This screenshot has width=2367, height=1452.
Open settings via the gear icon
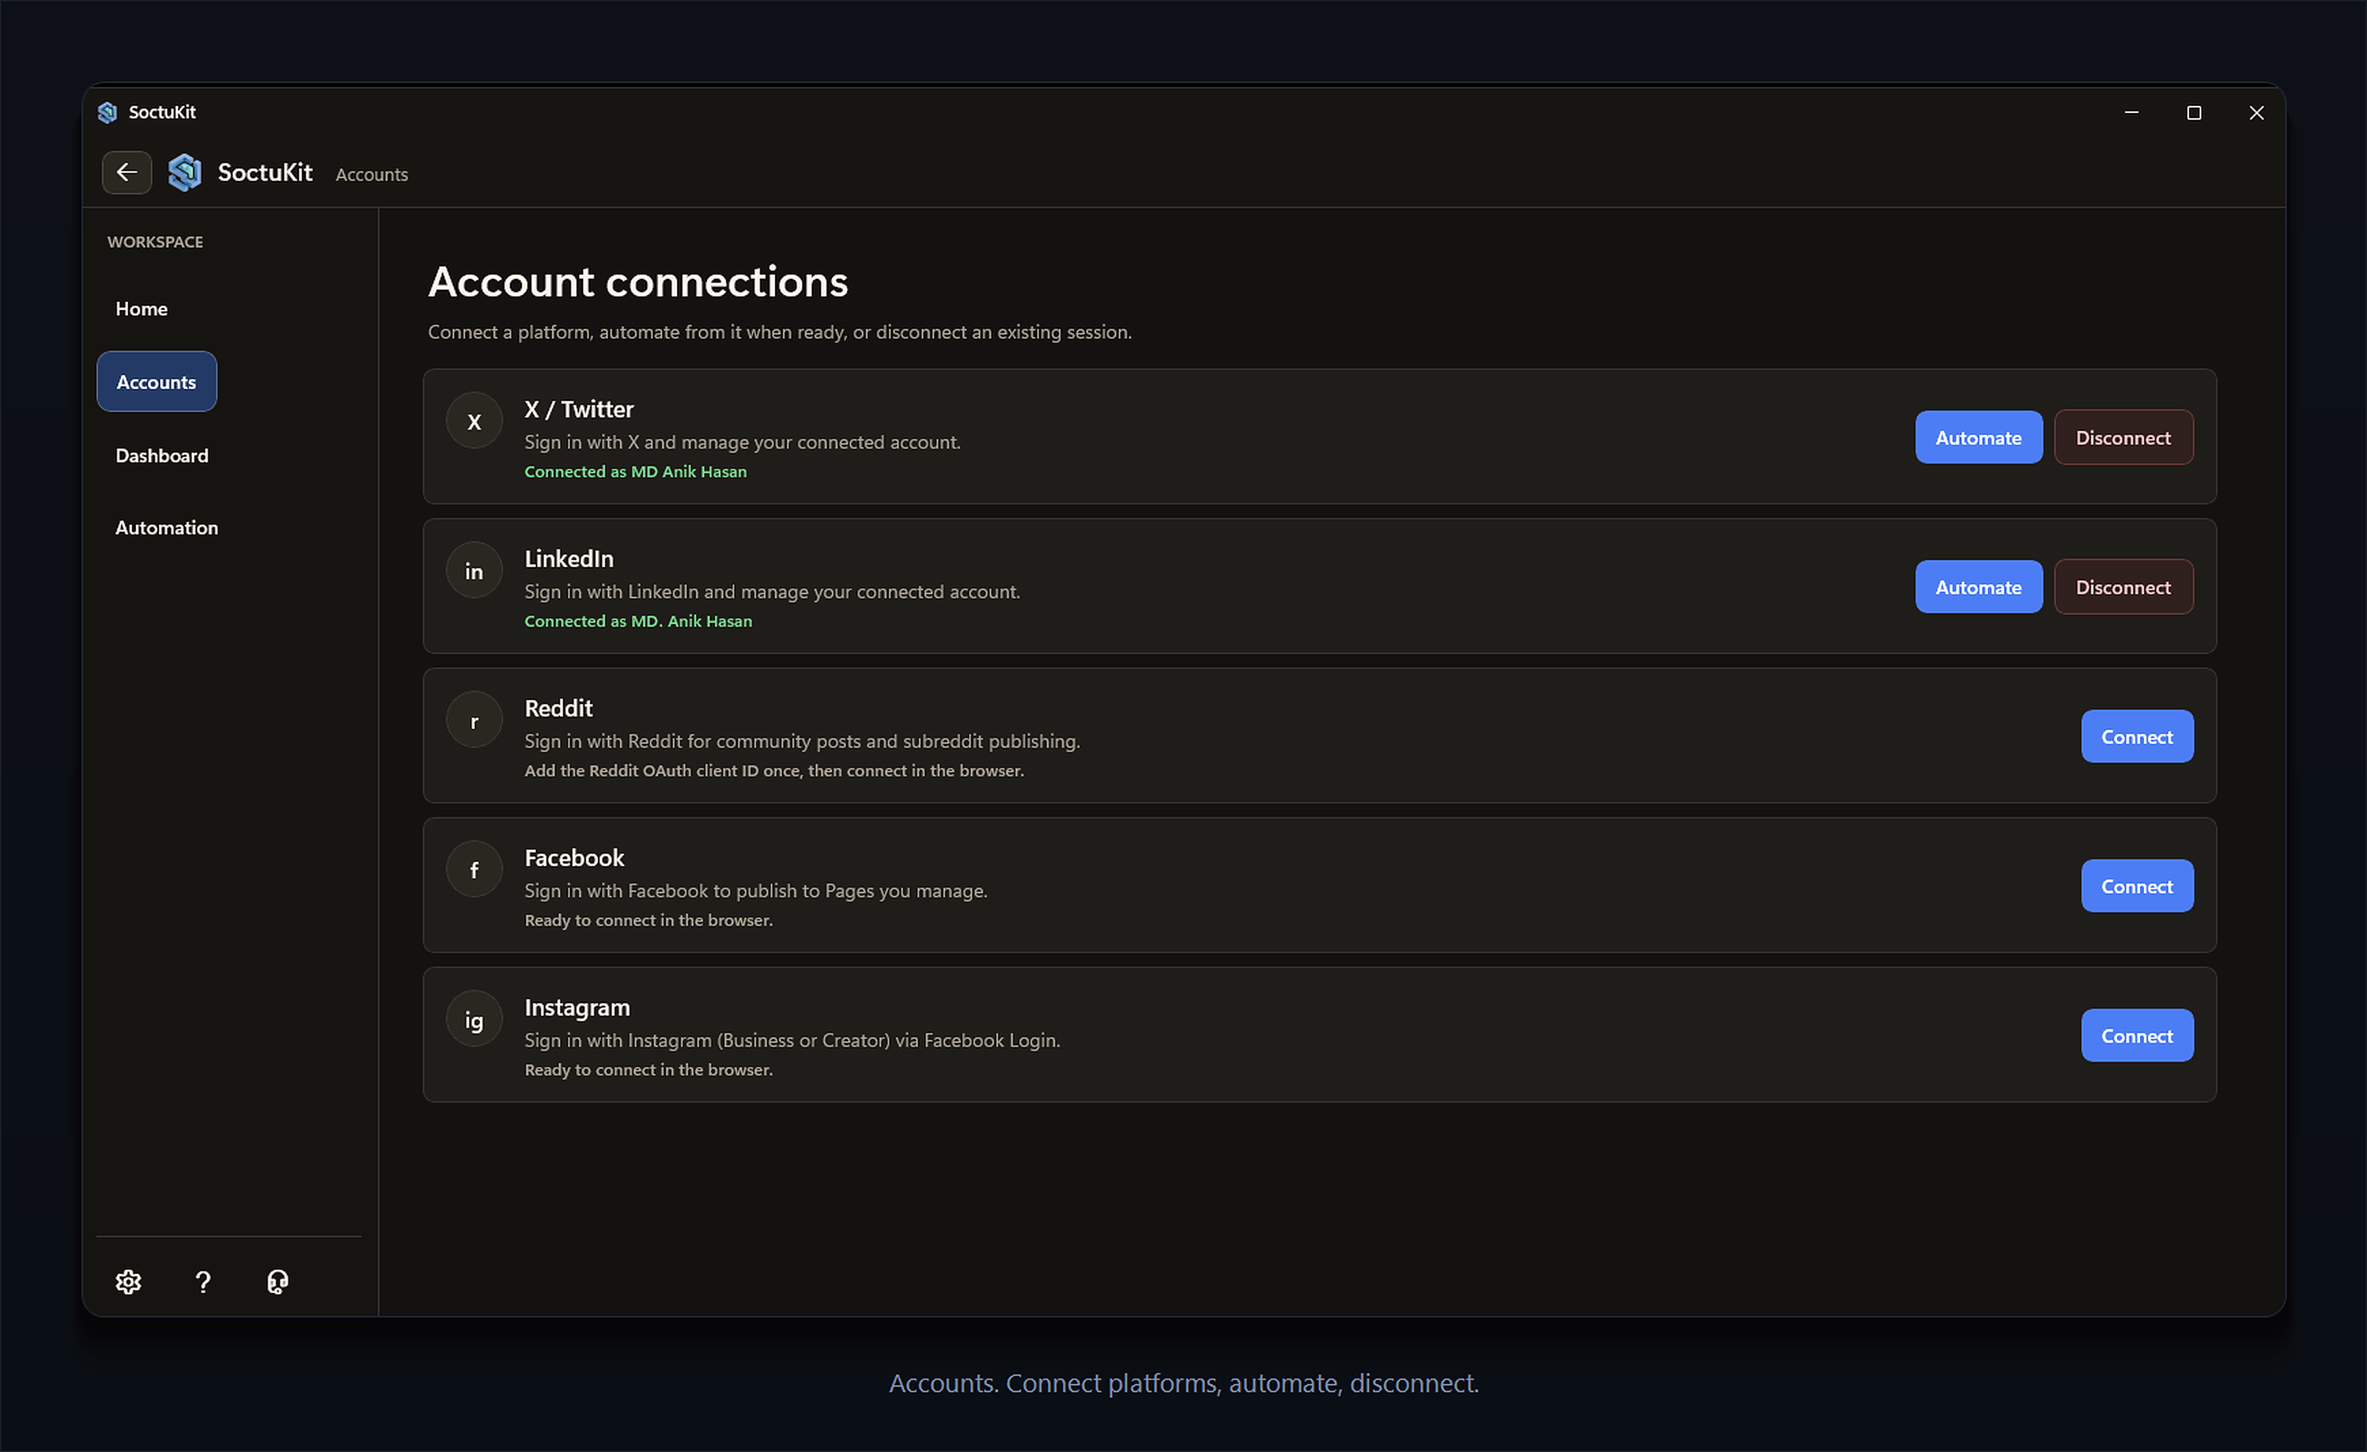[x=128, y=1281]
